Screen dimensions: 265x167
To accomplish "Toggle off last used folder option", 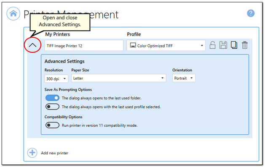I will (x=52, y=98).
